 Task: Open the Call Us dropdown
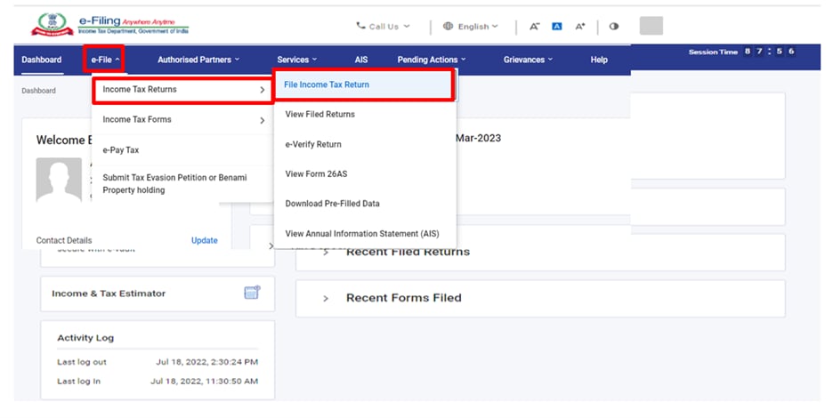384,27
